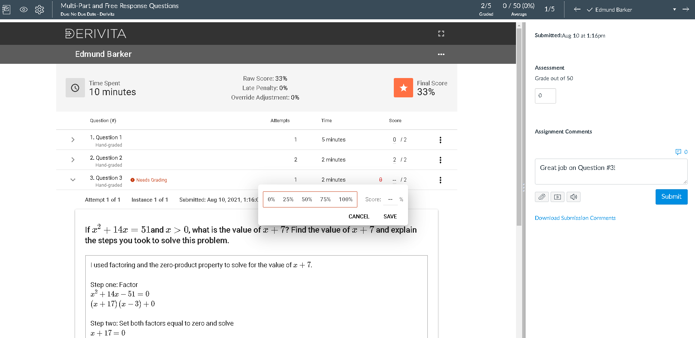Click the 'Attempt 1 of 1' text
Viewport: 695px width, 338px height.
[102, 200]
